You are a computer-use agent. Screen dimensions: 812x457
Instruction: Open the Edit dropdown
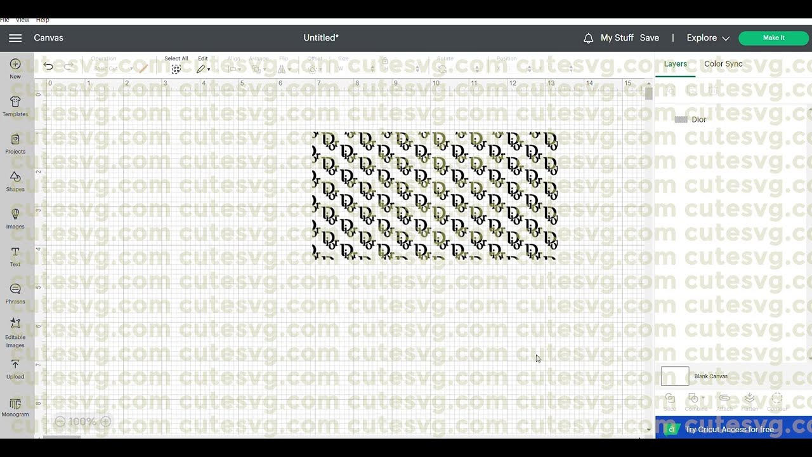click(203, 69)
